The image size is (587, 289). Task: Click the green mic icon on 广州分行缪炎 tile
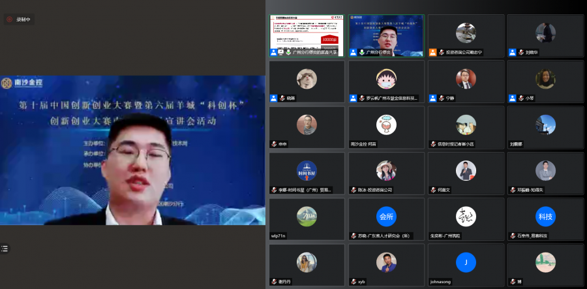[x=361, y=52]
